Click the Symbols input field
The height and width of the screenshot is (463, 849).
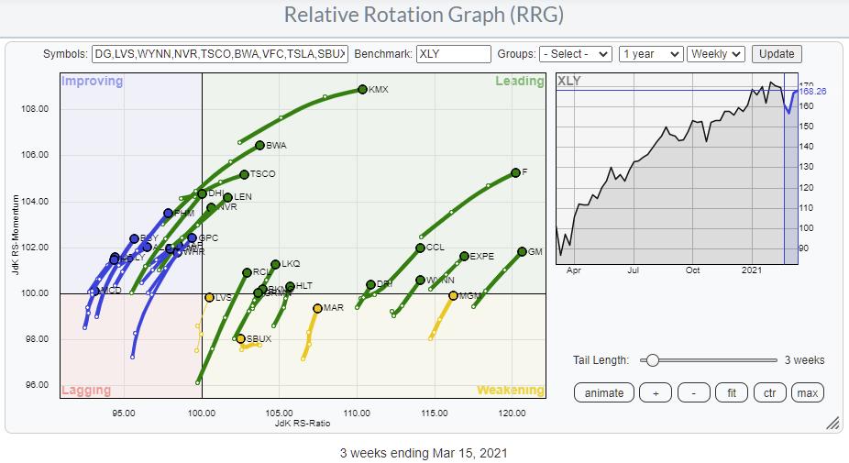point(220,54)
